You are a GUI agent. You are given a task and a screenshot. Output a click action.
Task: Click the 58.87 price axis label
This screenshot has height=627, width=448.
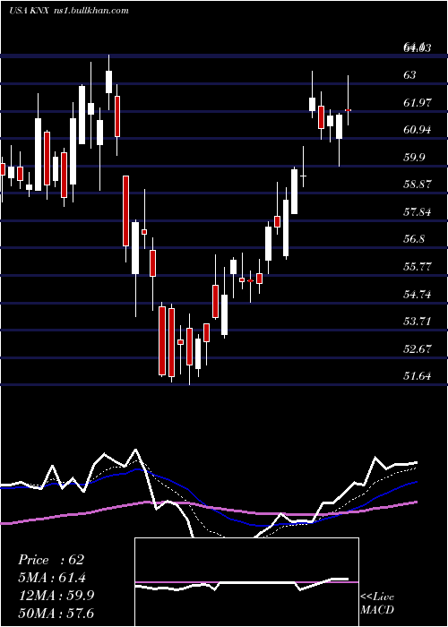coord(418,185)
